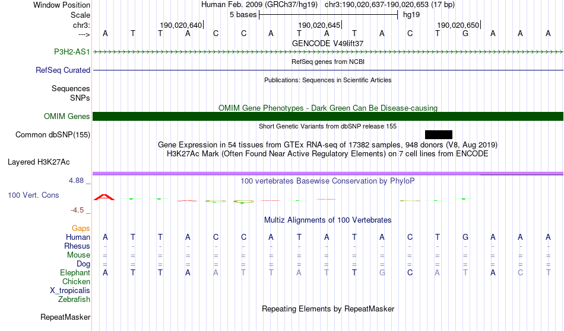Select the black dbSNP variant block
564x331 pixels.
[x=439, y=135]
